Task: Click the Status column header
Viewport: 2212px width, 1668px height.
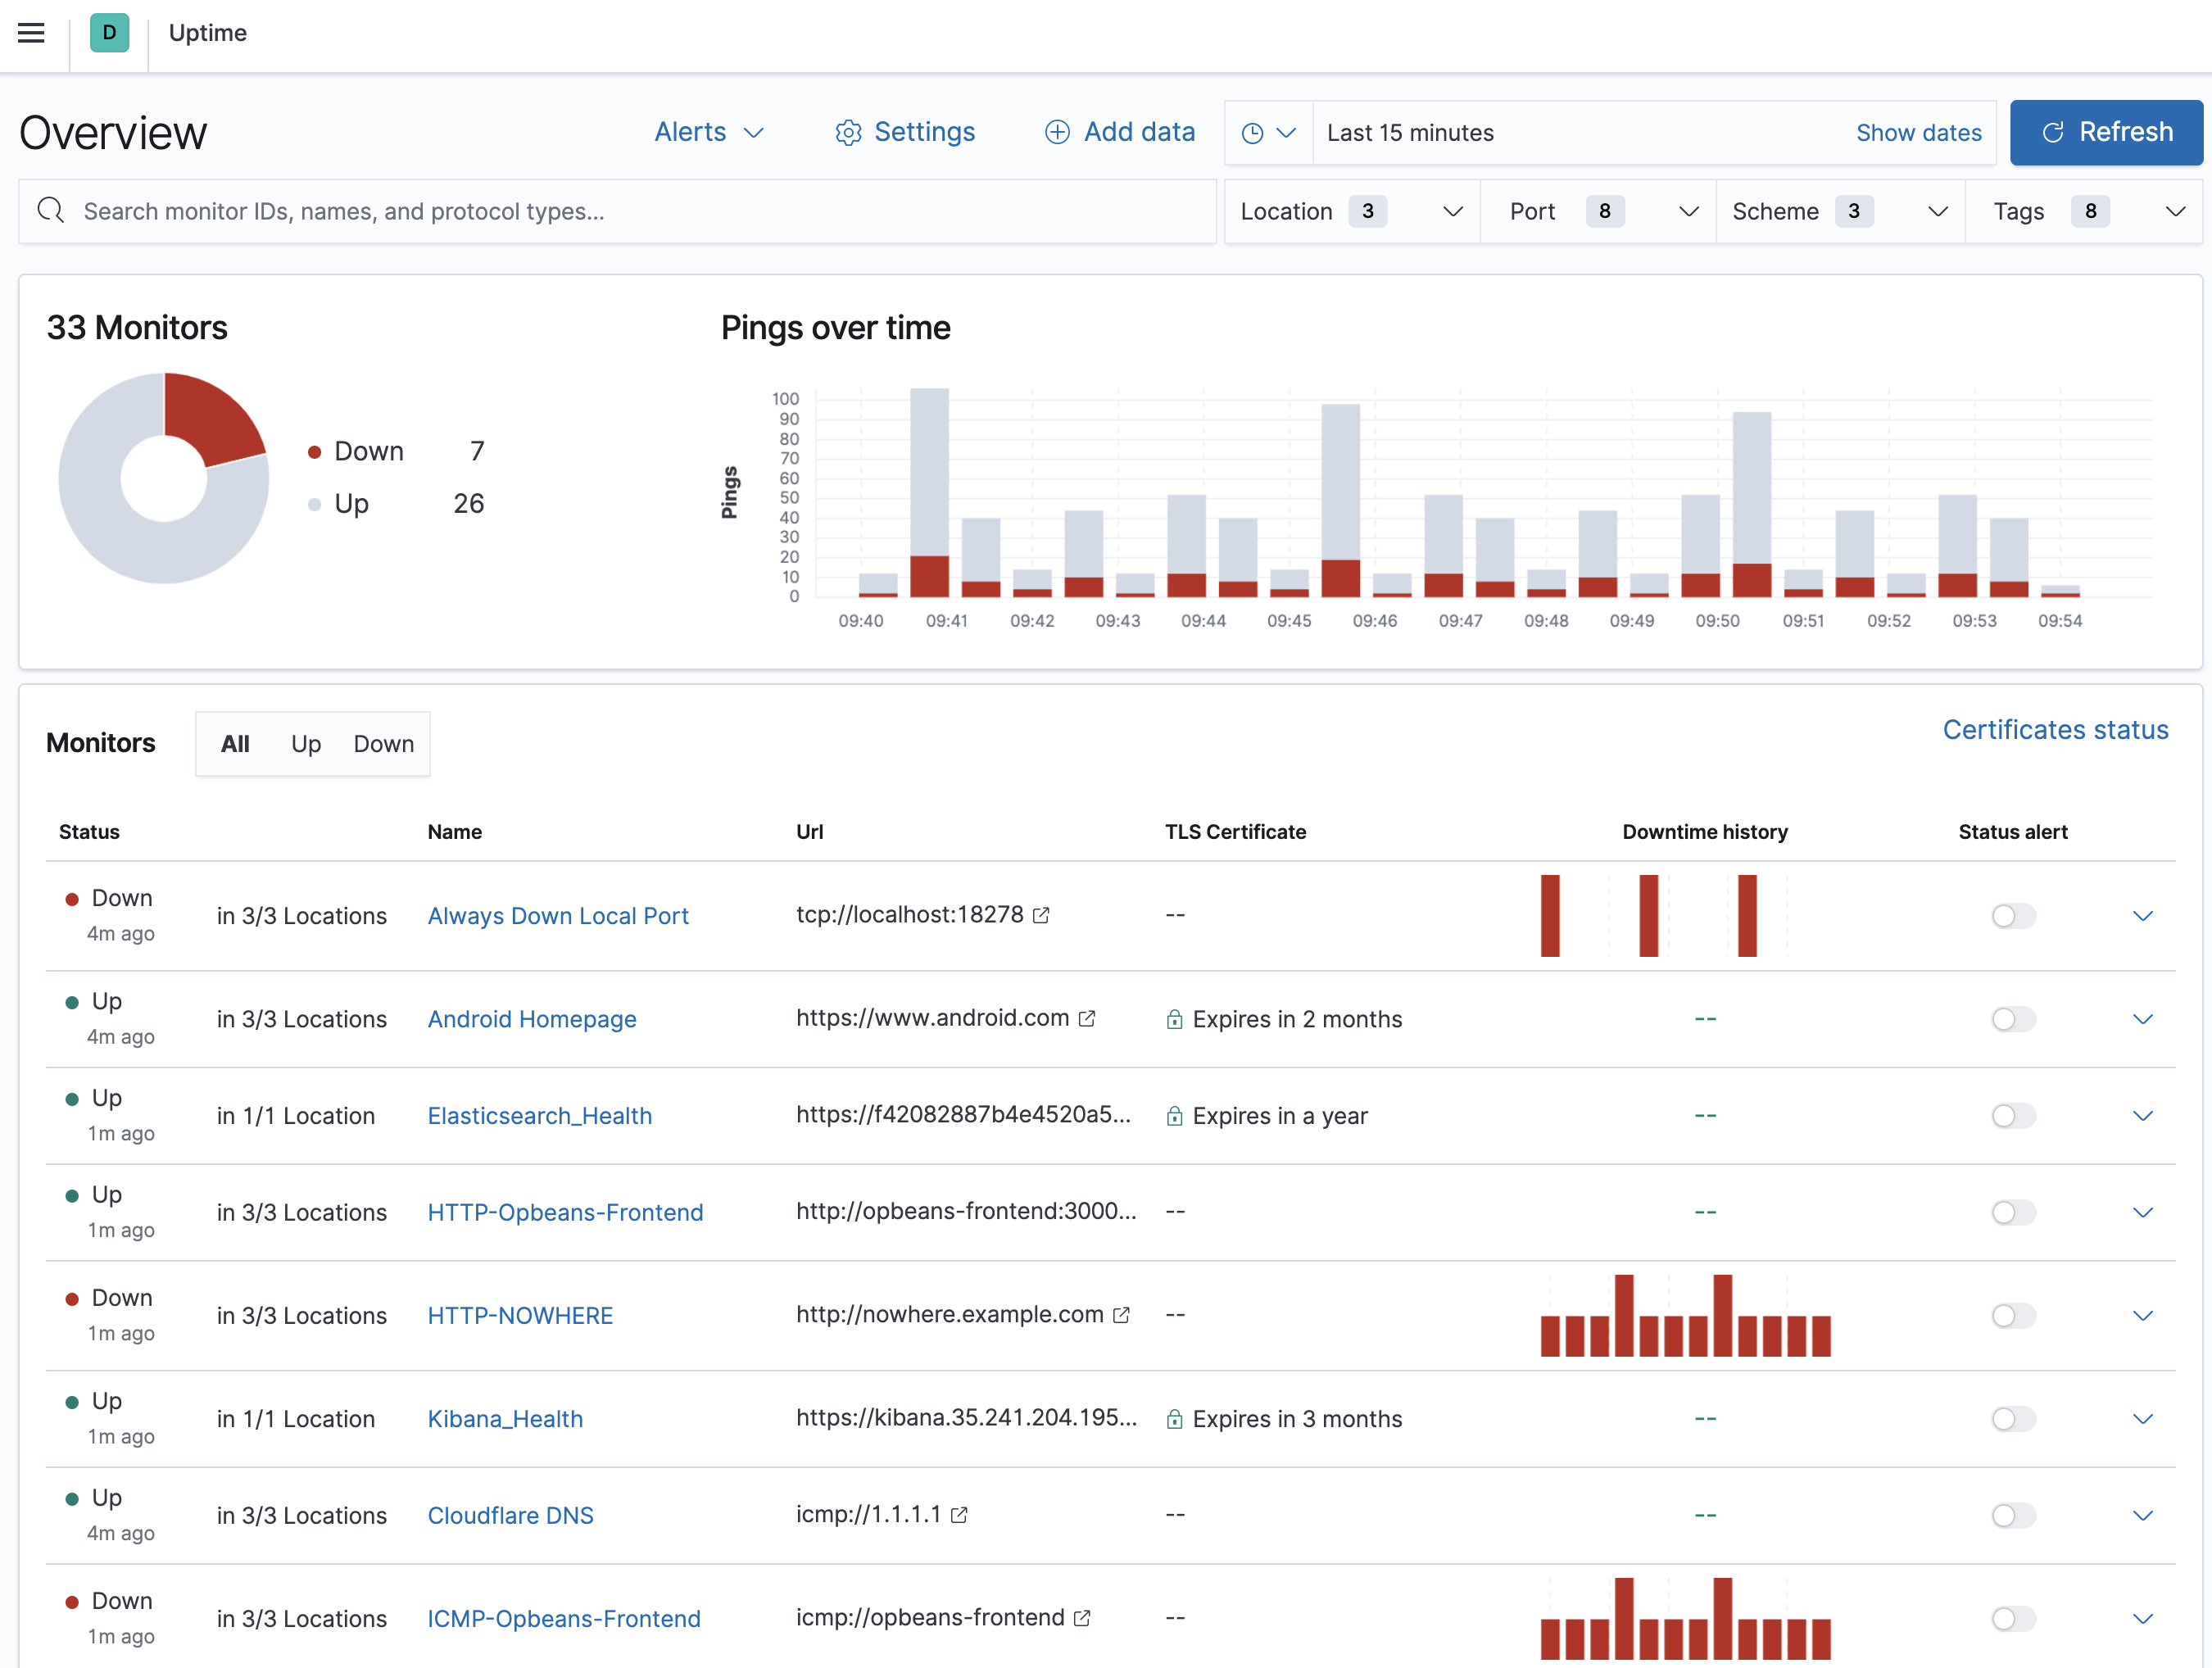Action: coord(89,832)
